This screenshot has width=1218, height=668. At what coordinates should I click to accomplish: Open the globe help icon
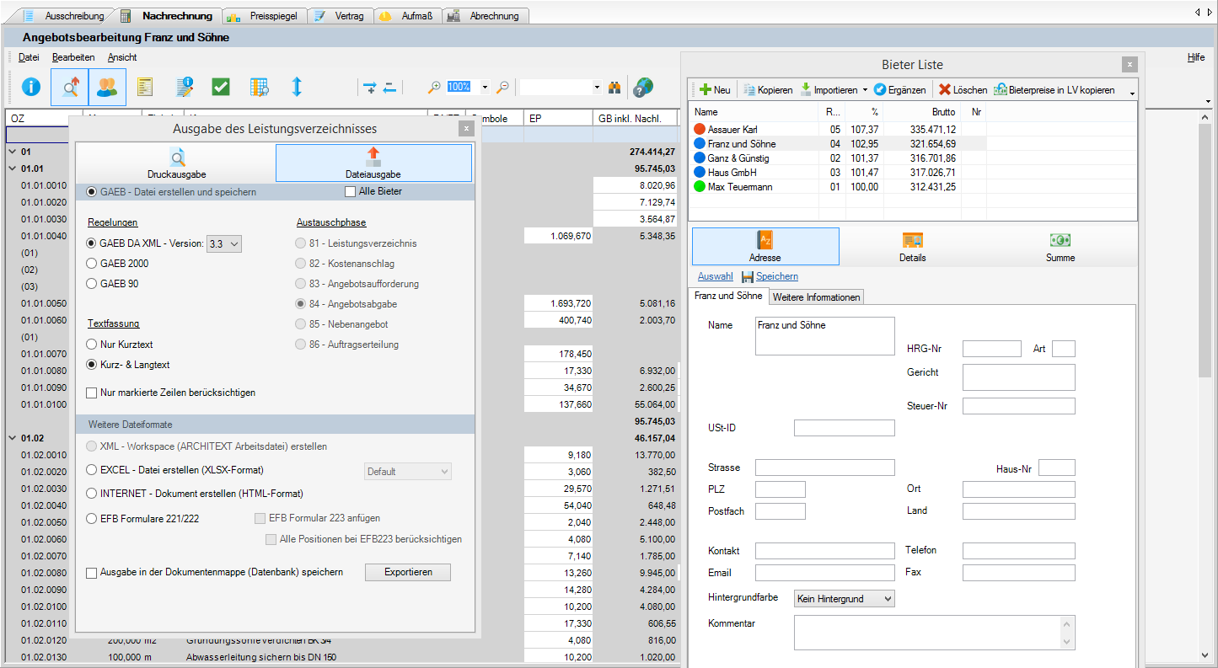tap(643, 87)
